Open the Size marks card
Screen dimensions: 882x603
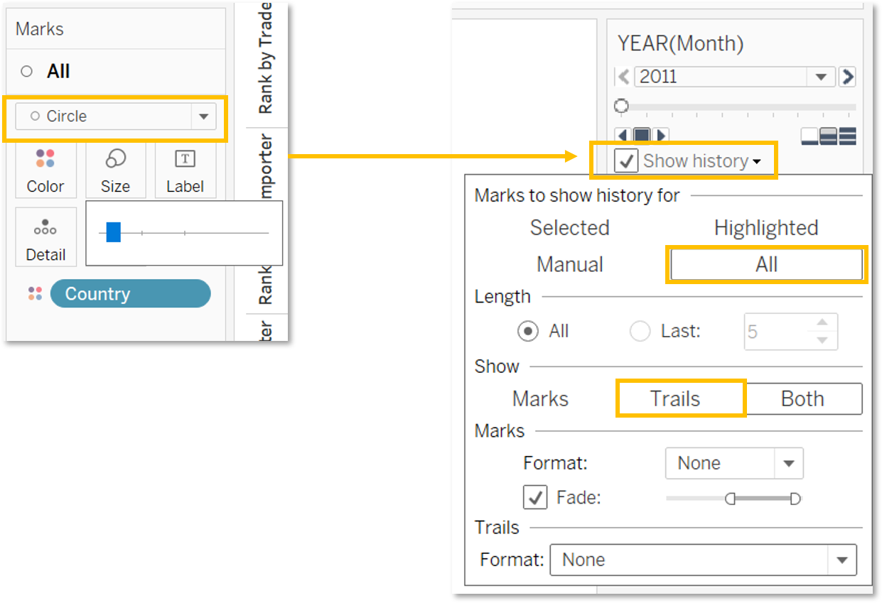tap(115, 170)
